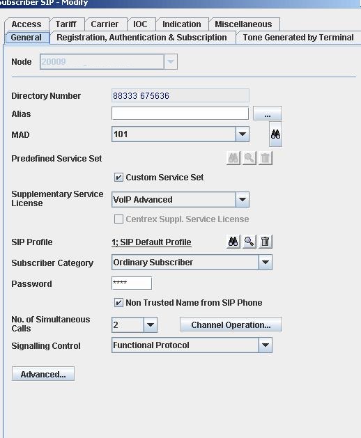
Task: Expand the Signalling Control dropdown
Action: point(265,345)
